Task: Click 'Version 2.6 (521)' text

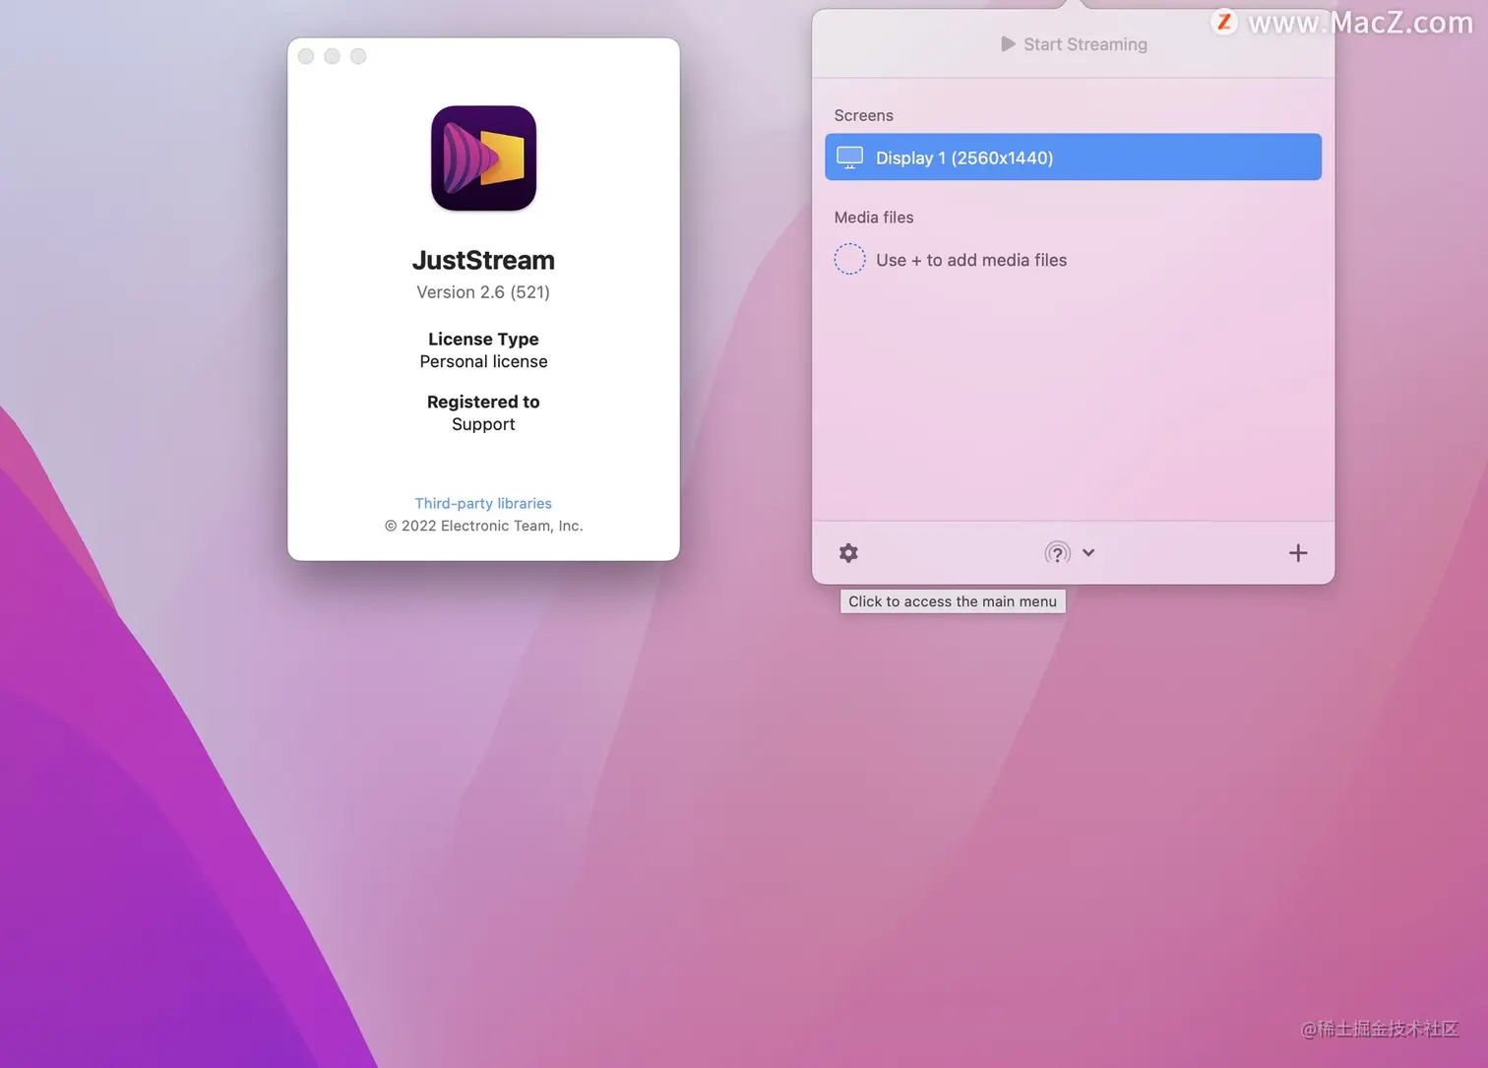Action: (x=483, y=292)
